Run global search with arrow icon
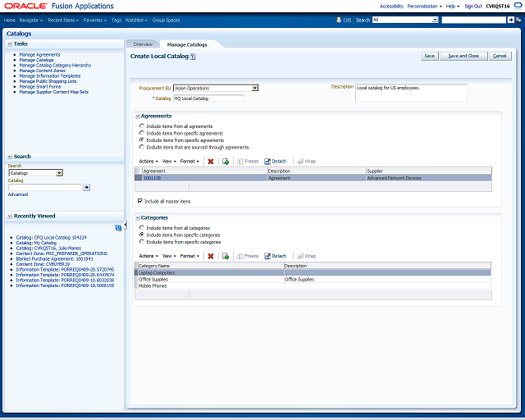The image size is (525, 420). (x=510, y=20)
